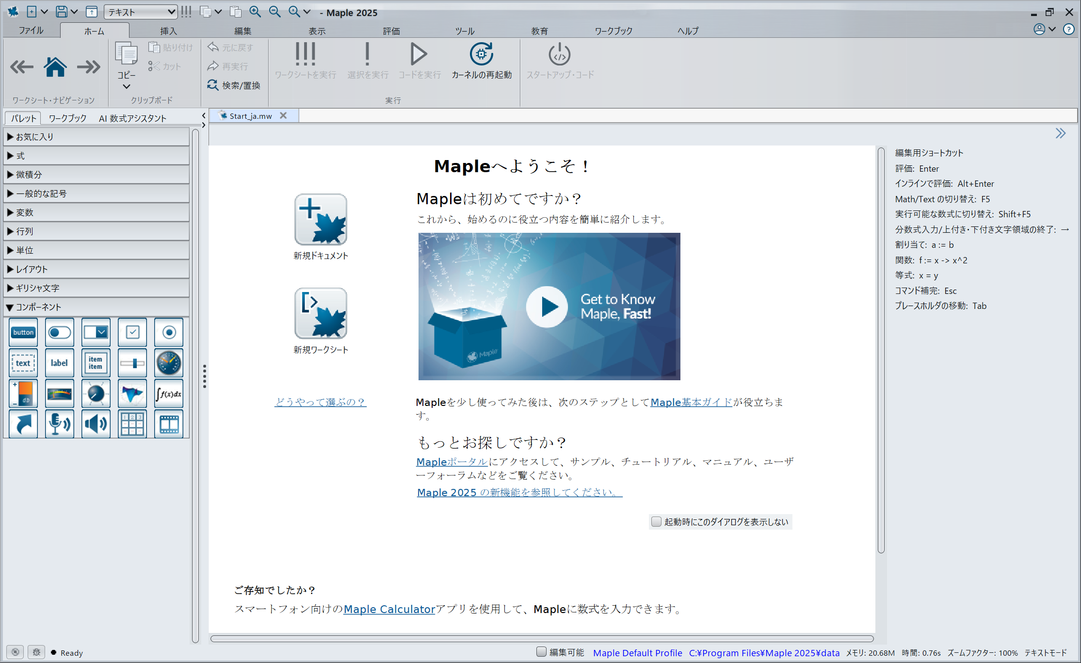Check 起動時にこのダイアログを表示しない checkbox

[656, 522]
